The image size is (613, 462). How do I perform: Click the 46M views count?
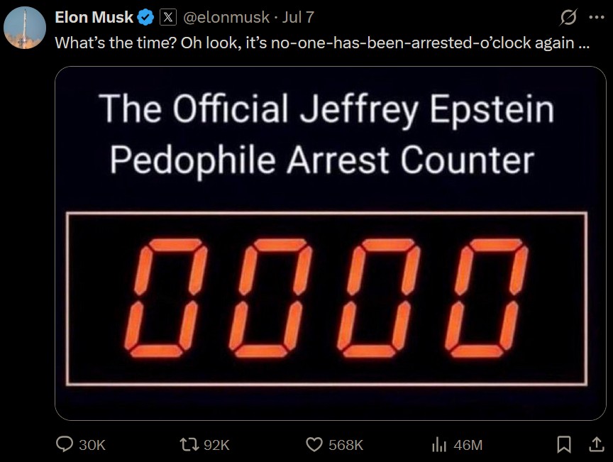click(468, 445)
